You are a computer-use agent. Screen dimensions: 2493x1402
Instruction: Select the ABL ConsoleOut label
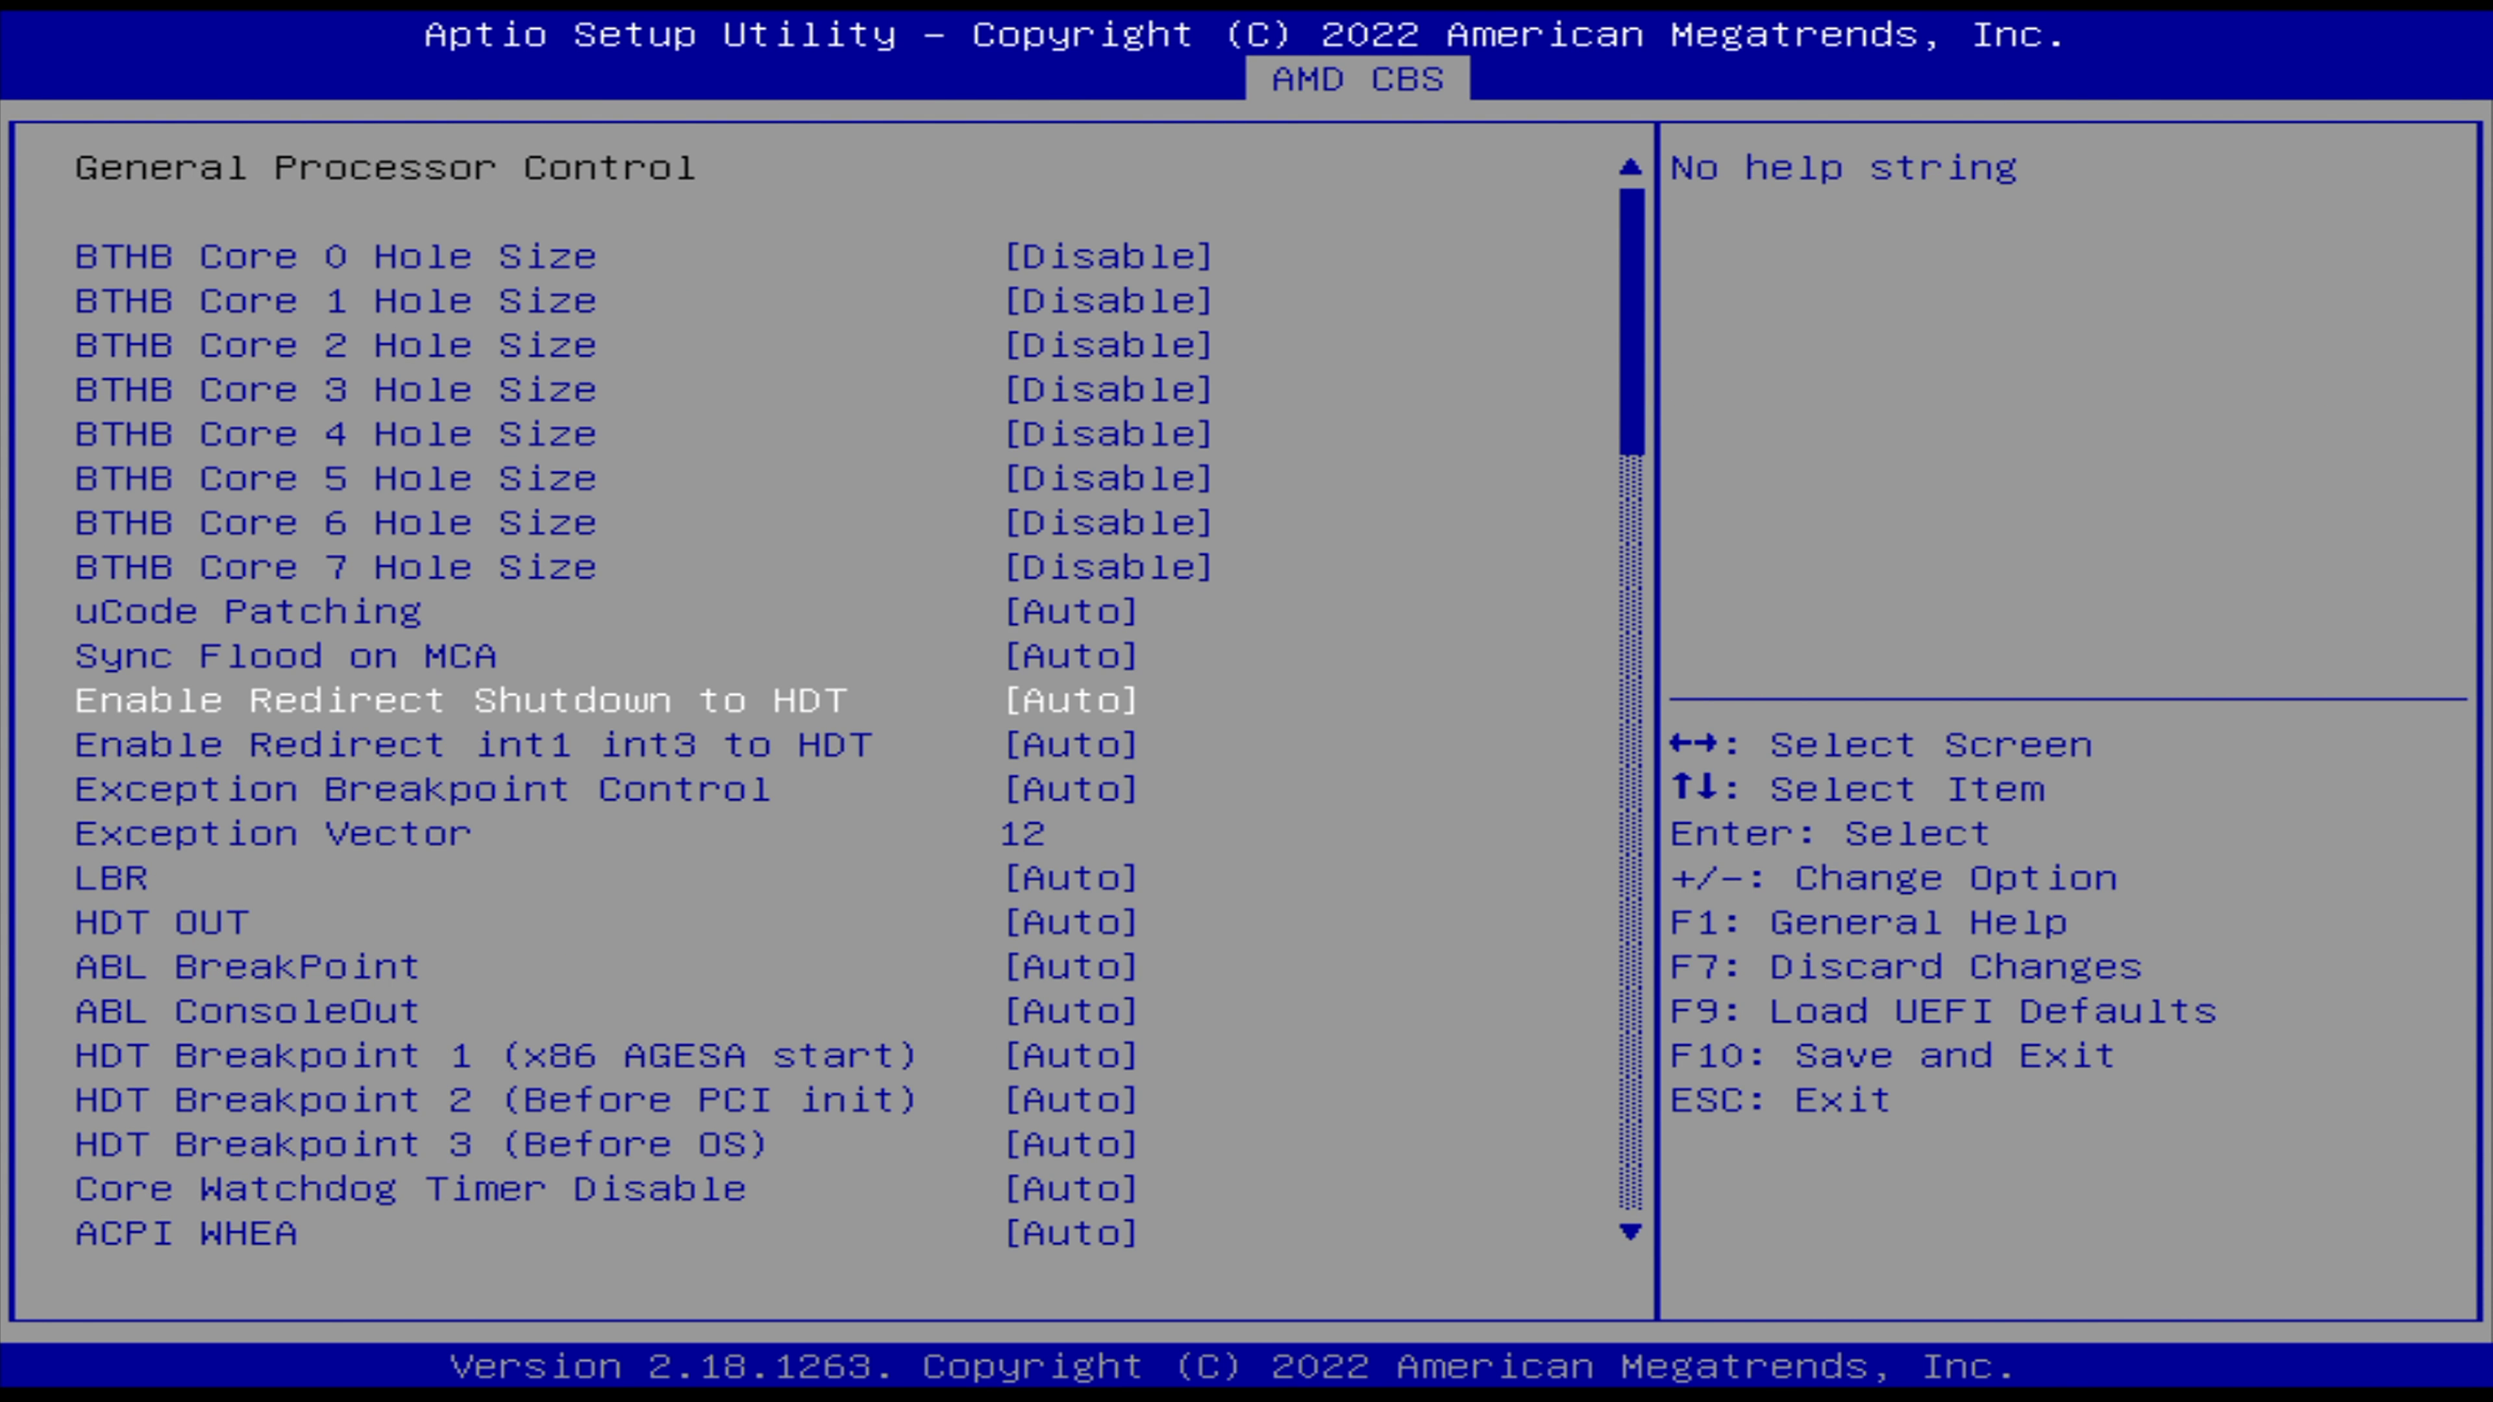(248, 1012)
